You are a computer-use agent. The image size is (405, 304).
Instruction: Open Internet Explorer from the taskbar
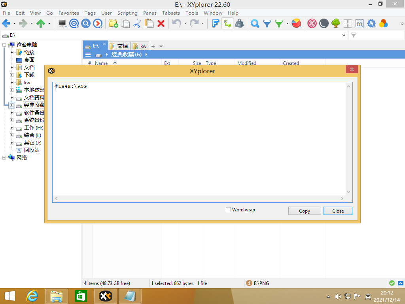pyautogui.click(x=32, y=296)
